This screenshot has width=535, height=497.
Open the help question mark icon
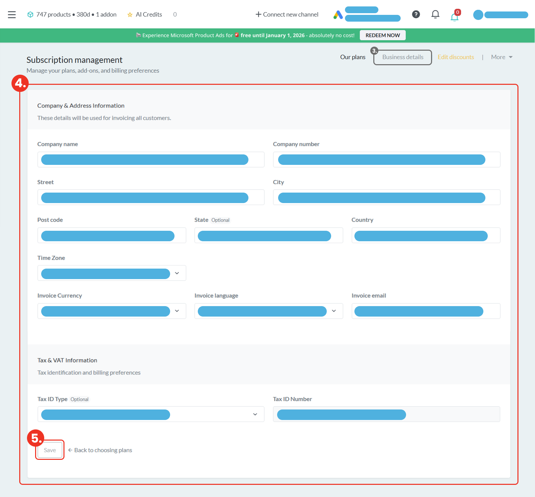tap(416, 14)
